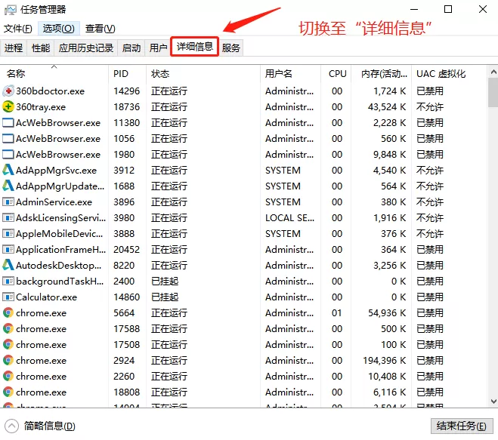Click the backgroundTaskH process icon

click(x=8, y=281)
